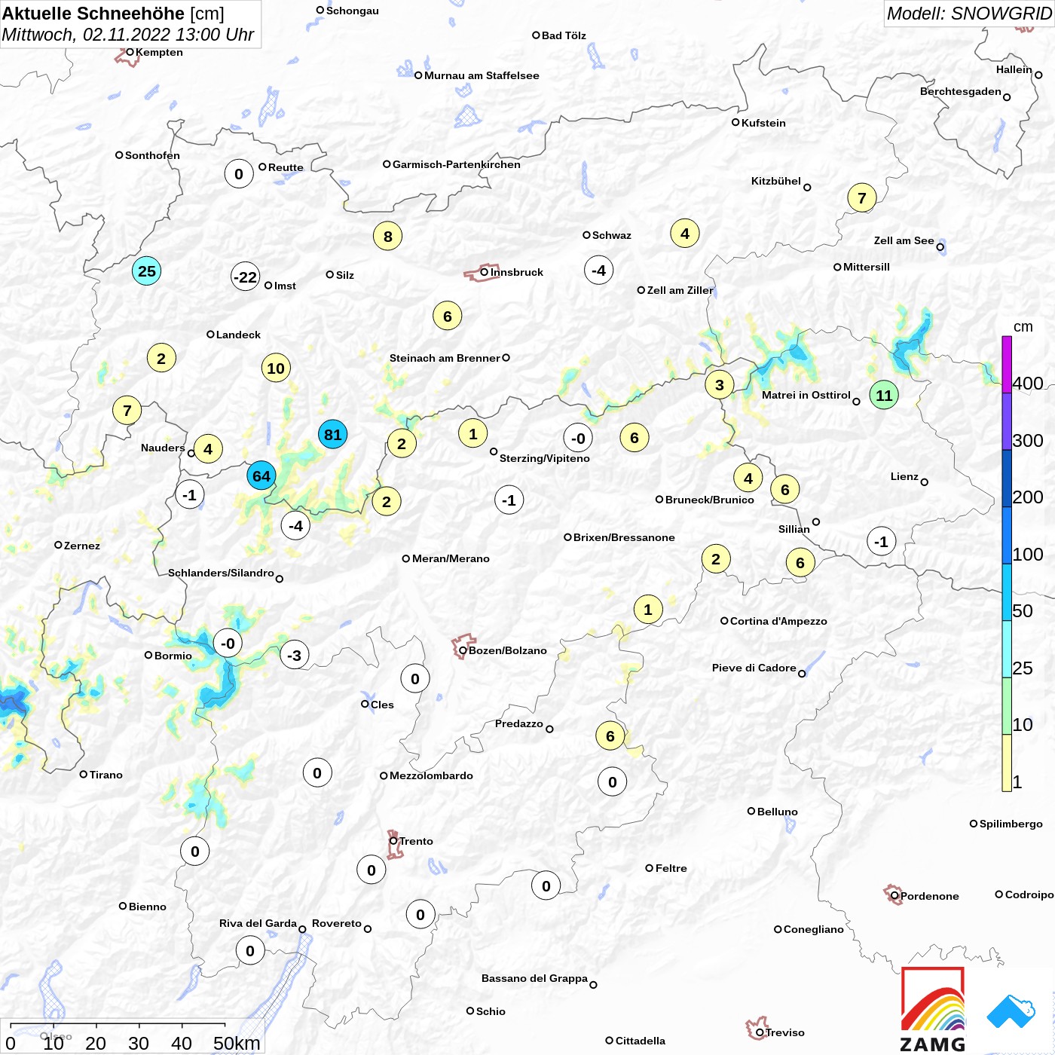
Task: Click the yellow 7 marker near Kitzbühel
Action: [862, 197]
